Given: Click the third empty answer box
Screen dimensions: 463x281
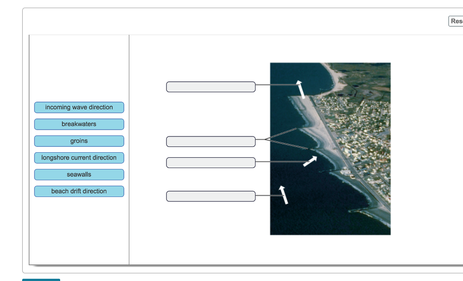Looking at the screenshot, I should tap(211, 162).
